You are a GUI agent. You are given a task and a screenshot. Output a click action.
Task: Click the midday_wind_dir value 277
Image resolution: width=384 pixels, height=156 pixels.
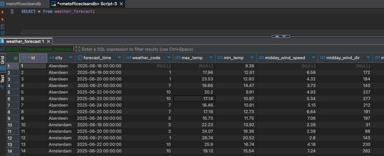pyautogui.click(x=345, y=98)
